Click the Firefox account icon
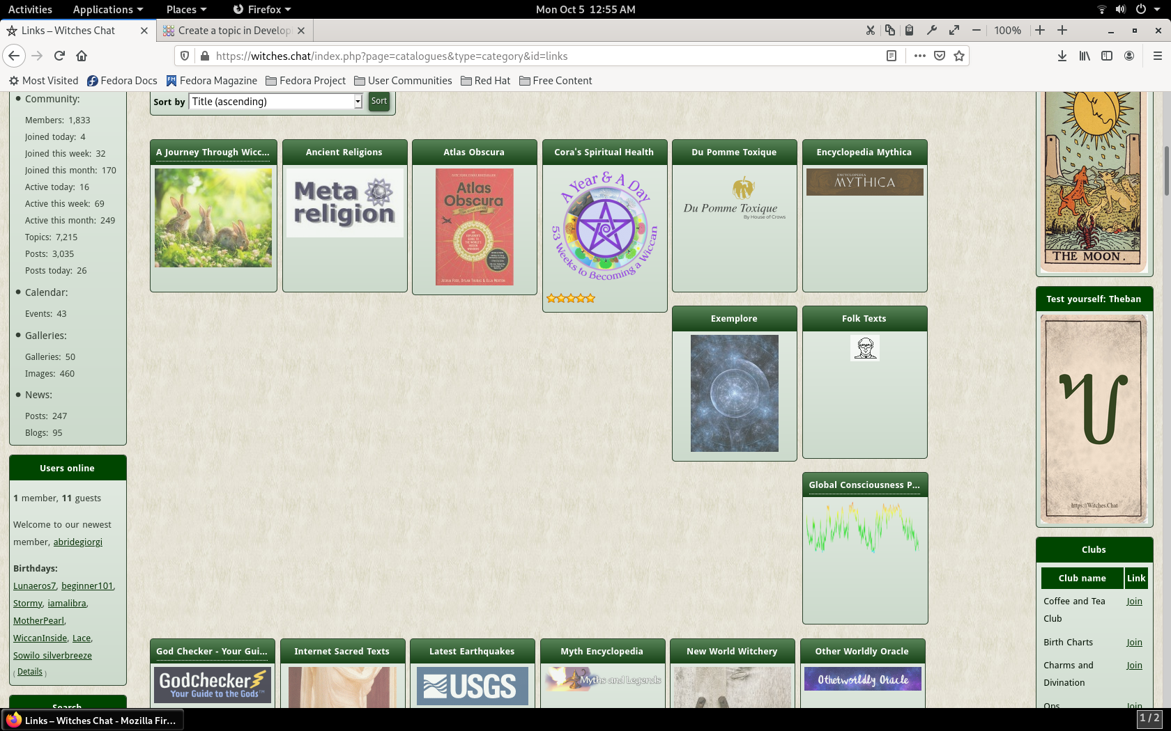Image resolution: width=1171 pixels, height=731 pixels. coord(1129,56)
